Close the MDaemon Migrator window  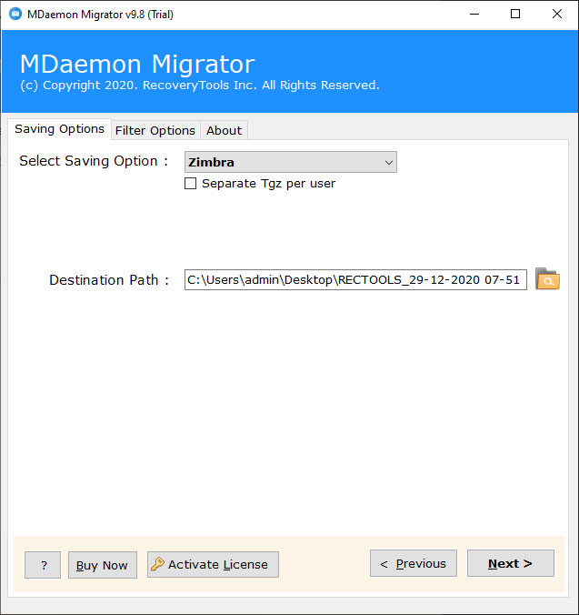(556, 15)
